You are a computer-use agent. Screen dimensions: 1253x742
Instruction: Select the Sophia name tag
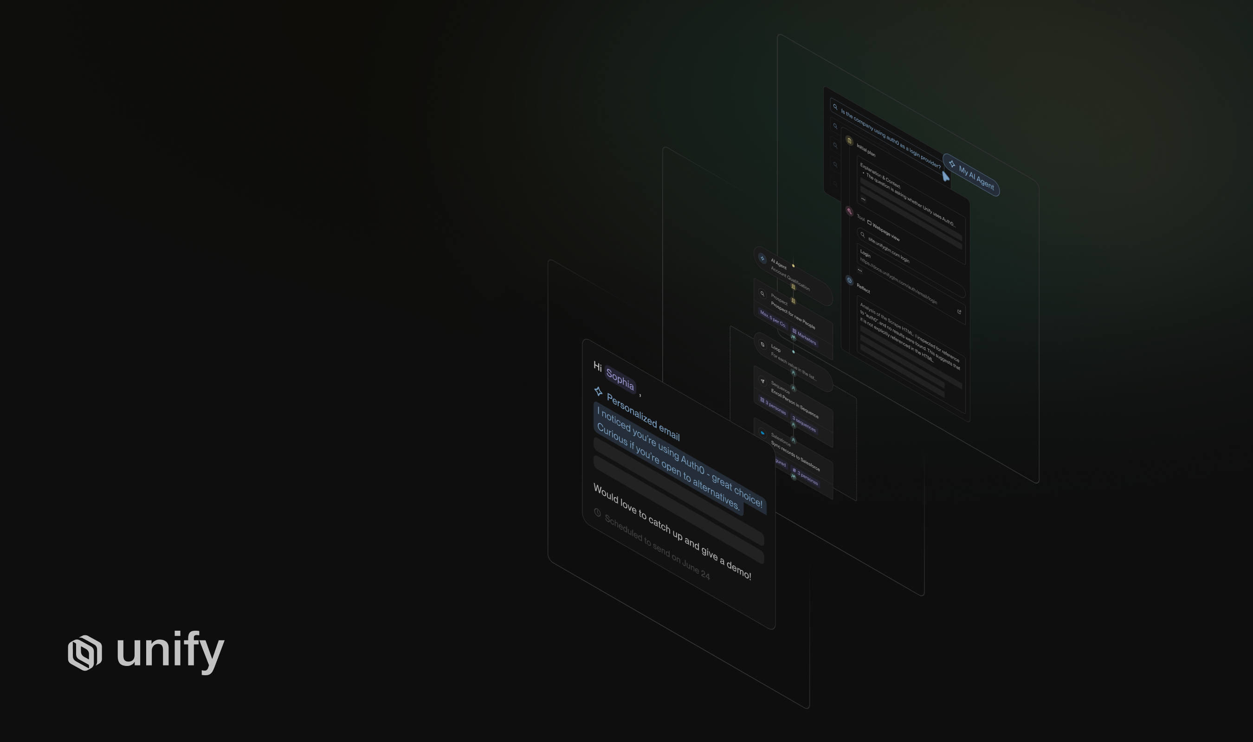[x=620, y=379]
